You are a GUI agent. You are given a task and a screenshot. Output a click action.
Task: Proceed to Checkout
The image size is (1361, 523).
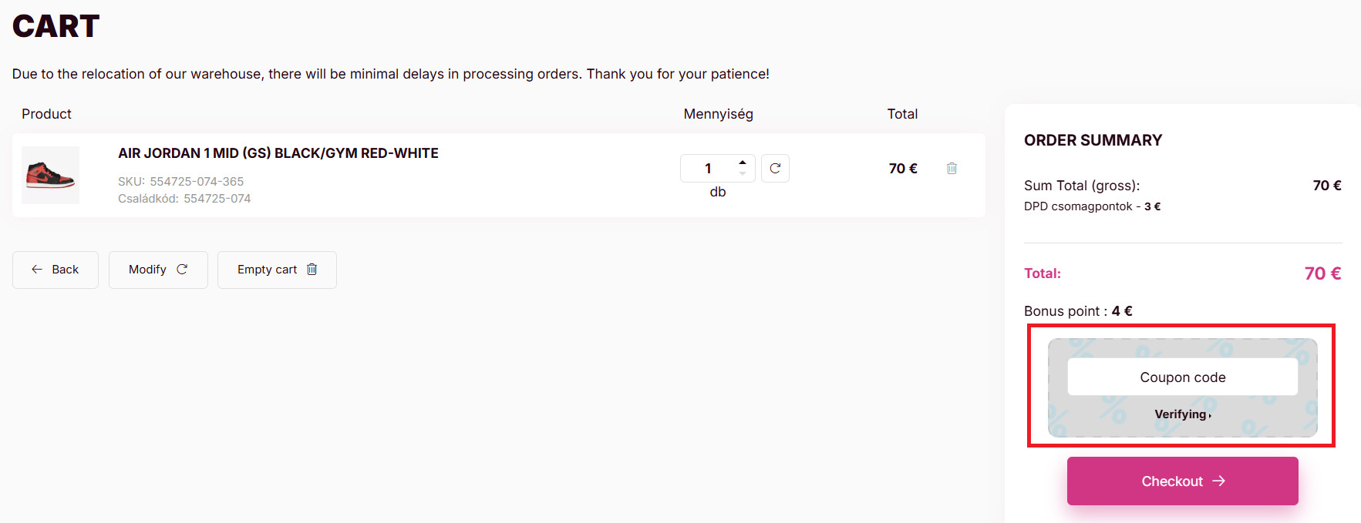click(1182, 481)
